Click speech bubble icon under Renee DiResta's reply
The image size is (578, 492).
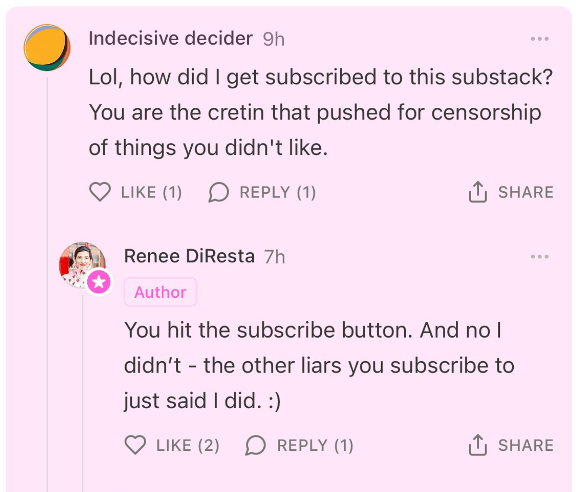[x=255, y=445]
